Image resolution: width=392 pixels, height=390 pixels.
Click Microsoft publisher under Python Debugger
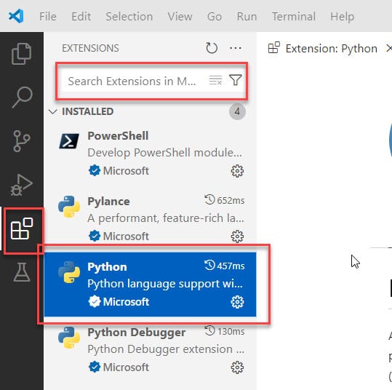click(126, 367)
